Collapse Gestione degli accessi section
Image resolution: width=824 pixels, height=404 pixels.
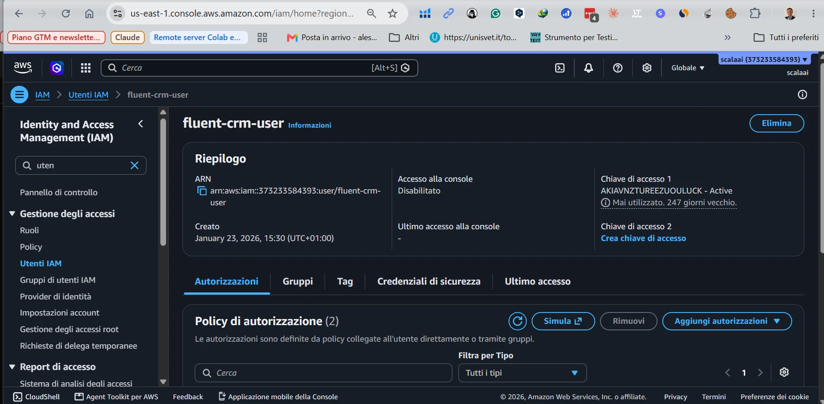(12, 214)
